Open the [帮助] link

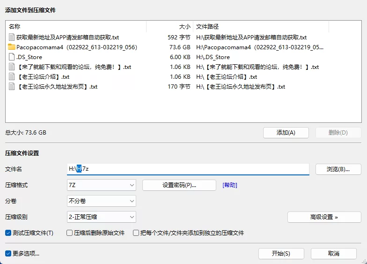230,185
